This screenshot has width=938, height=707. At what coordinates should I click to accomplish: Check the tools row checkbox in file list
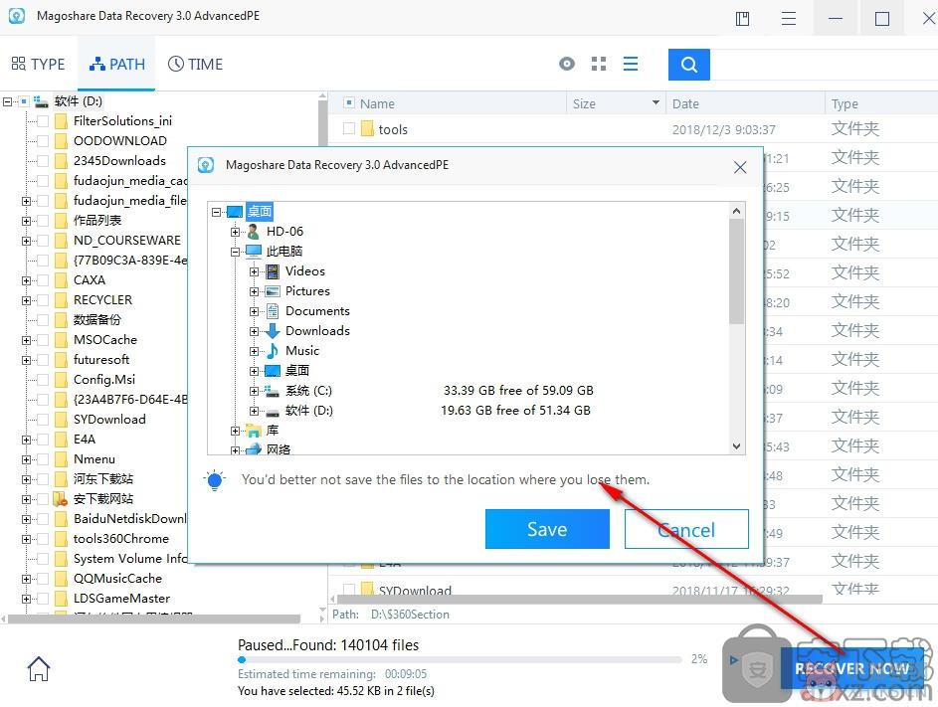(349, 128)
